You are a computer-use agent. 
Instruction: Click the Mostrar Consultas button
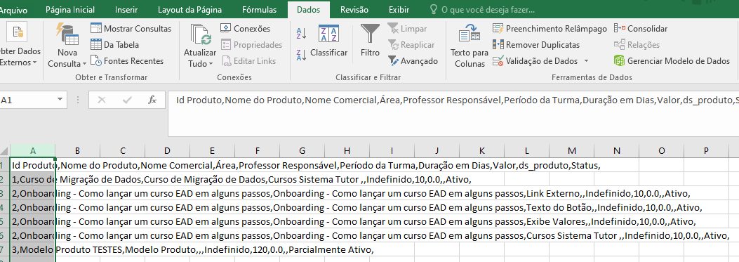(131, 29)
